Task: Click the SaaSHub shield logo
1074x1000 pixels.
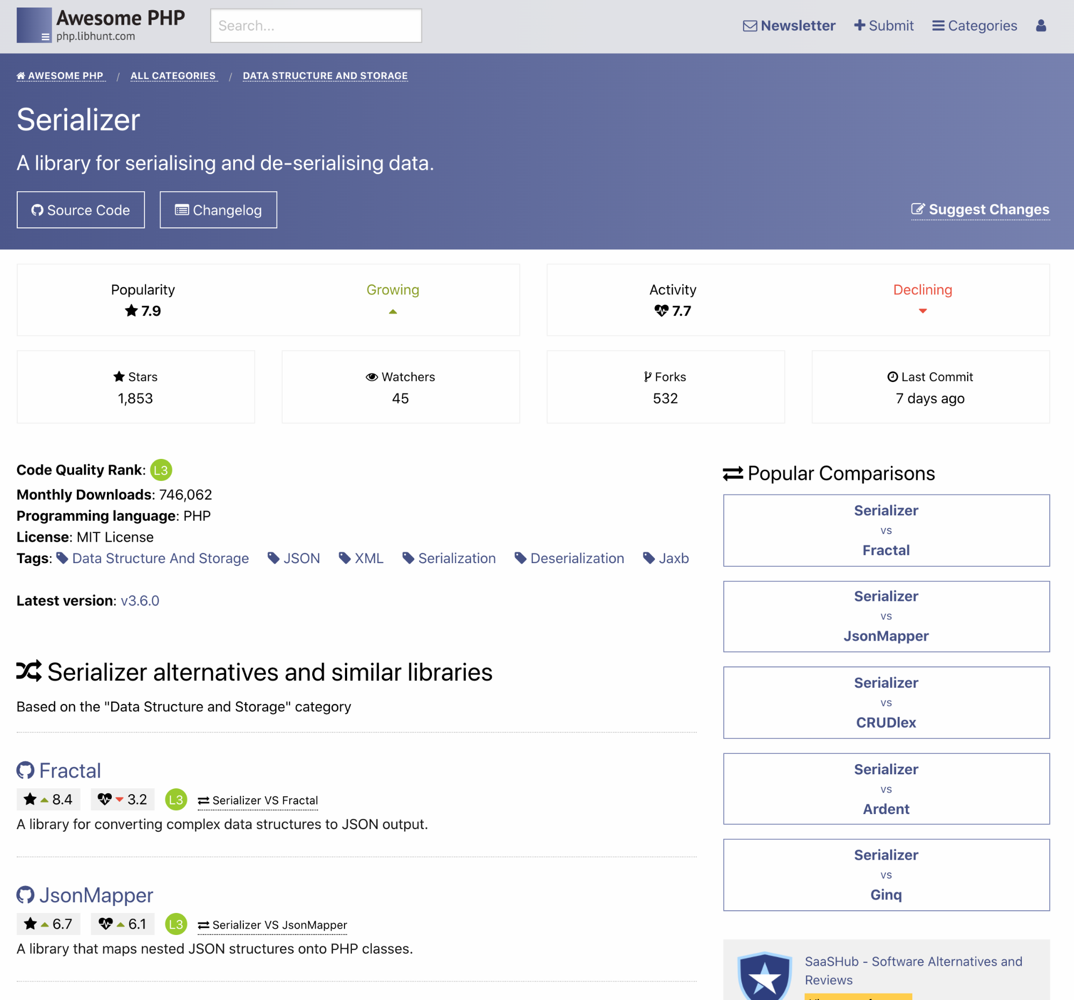Action: (x=765, y=976)
